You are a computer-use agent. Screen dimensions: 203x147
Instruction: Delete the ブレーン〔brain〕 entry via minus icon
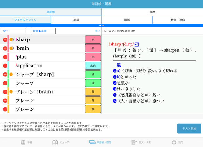point(5,92)
